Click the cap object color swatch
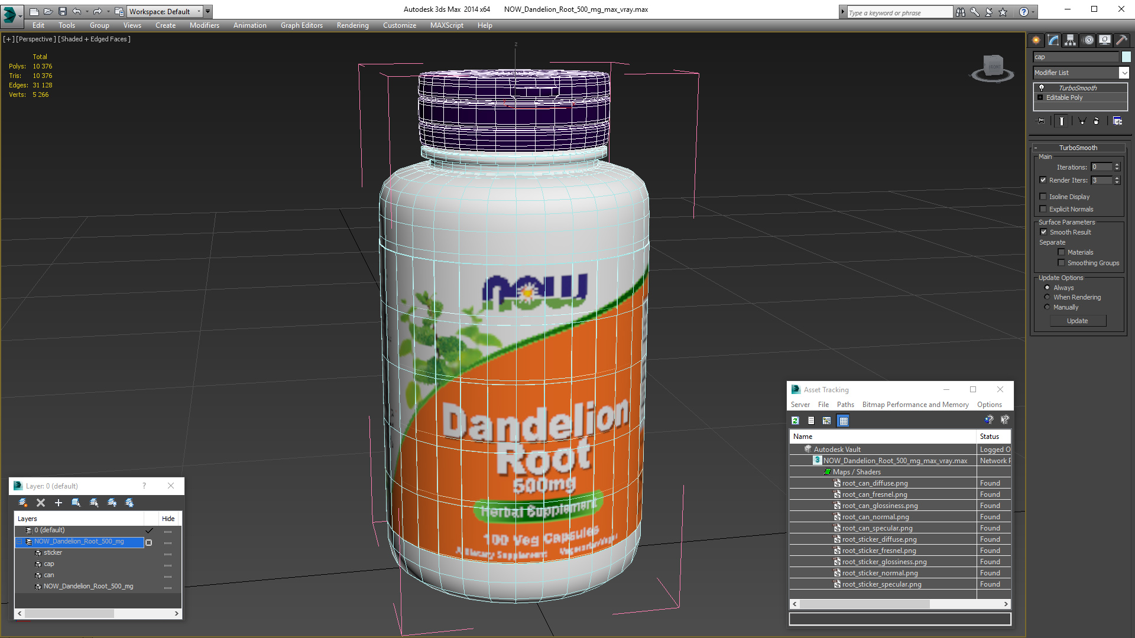Viewport: 1135px width, 638px height. coord(1126,57)
